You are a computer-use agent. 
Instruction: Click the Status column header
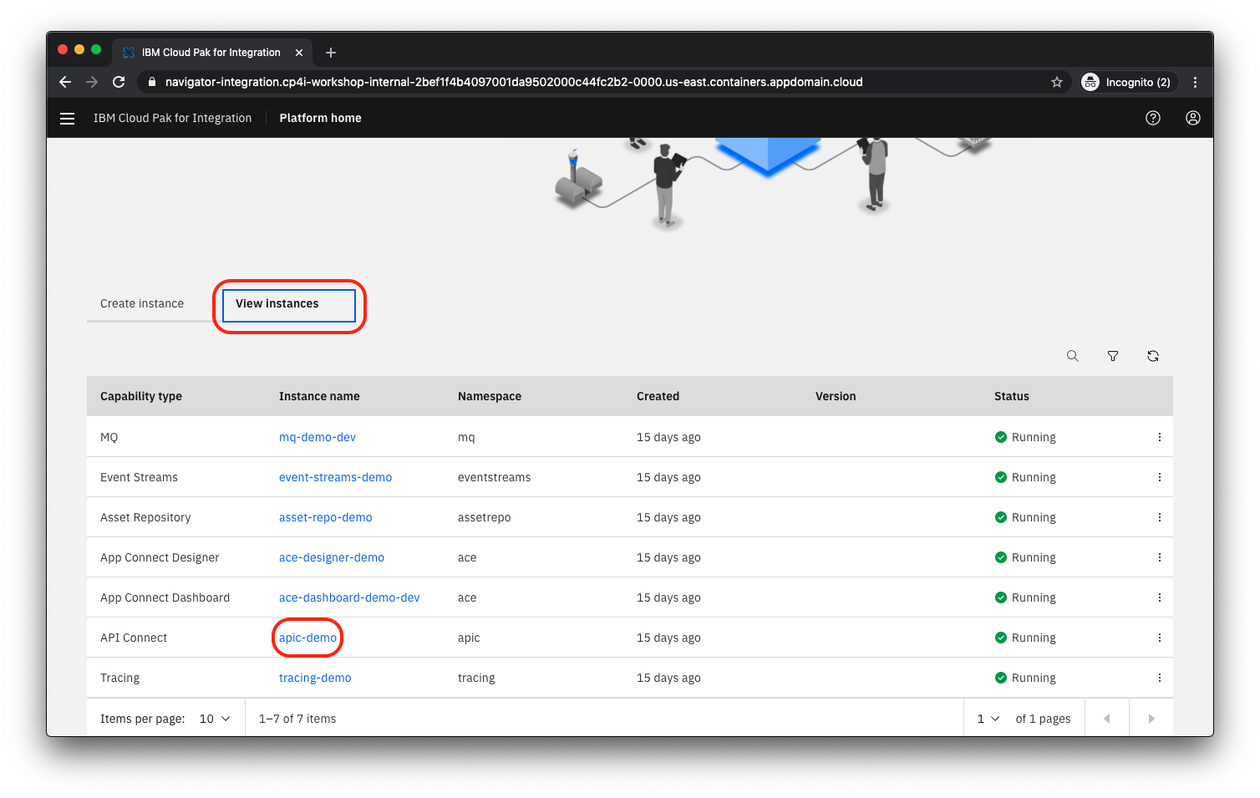[1012, 396]
